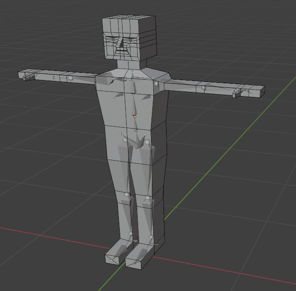296x291 pixels.
Task: Select the knee joint sphere on the screen-right leg
Action: (x=148, y=198)
